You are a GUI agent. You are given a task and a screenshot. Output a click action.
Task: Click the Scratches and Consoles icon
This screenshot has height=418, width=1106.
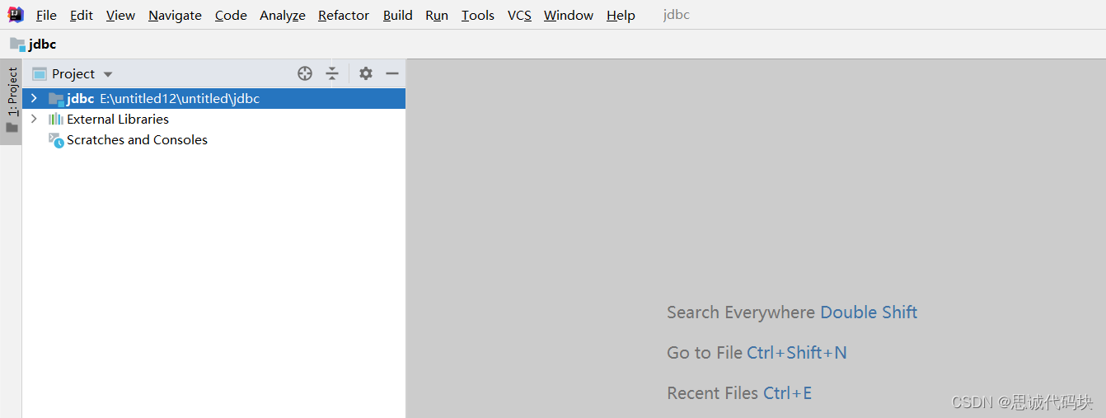(56, 140)
